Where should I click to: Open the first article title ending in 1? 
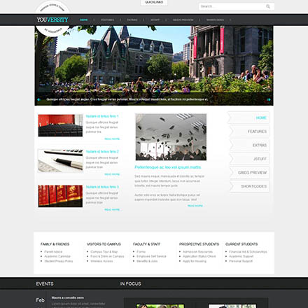[x=102, y=116]
